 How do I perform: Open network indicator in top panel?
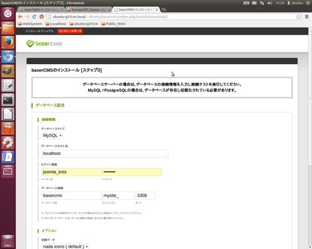point(262,3)
